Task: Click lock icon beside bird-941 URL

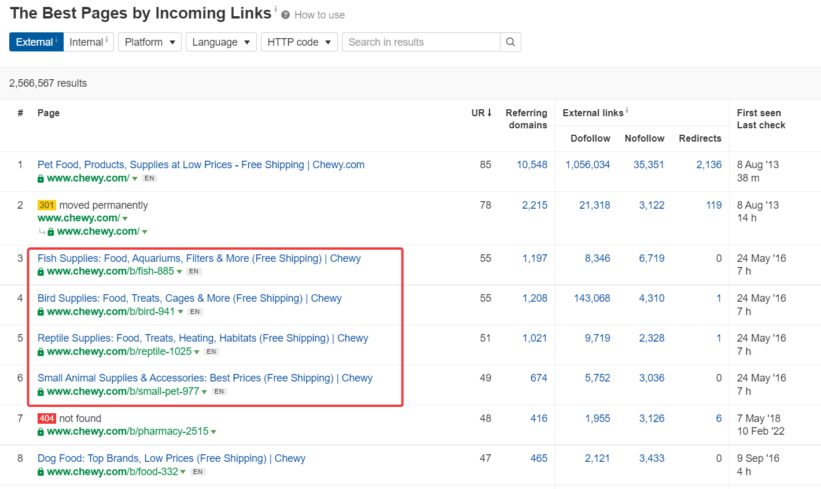Action: tap(41, 312)
